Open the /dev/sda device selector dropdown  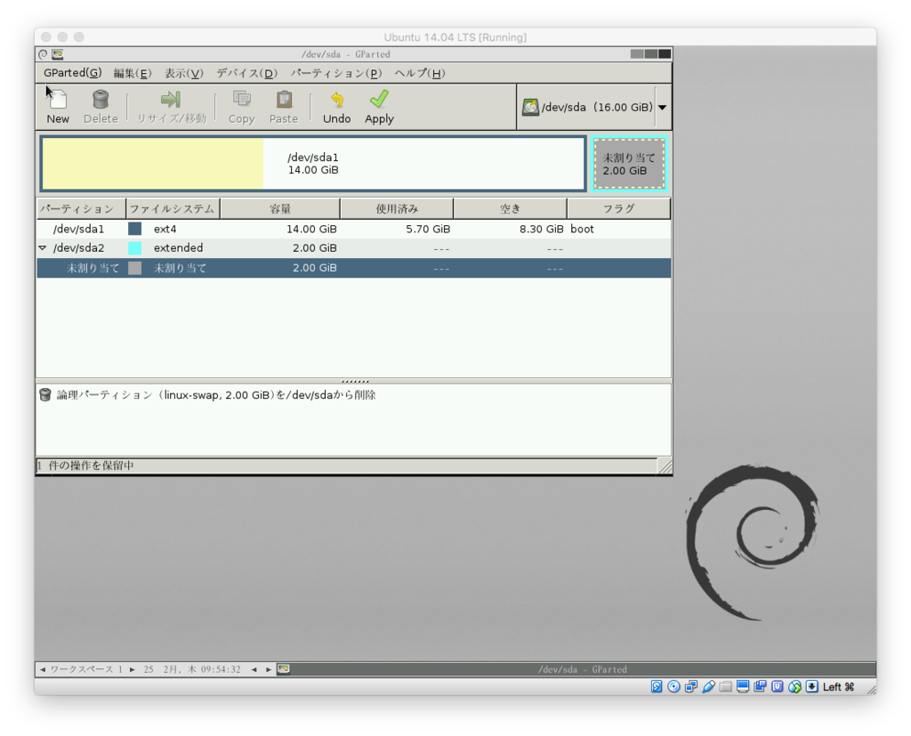pos(662,107)
